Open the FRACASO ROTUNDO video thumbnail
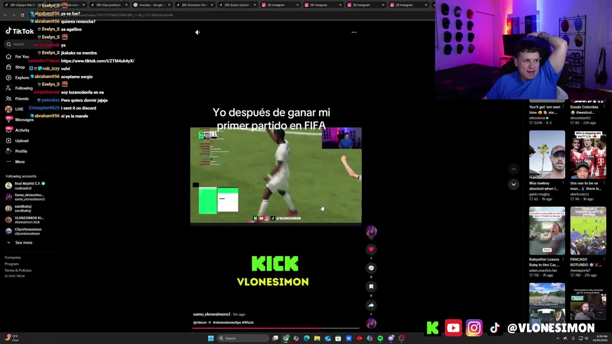612x344 pixels. pos(588,231)
